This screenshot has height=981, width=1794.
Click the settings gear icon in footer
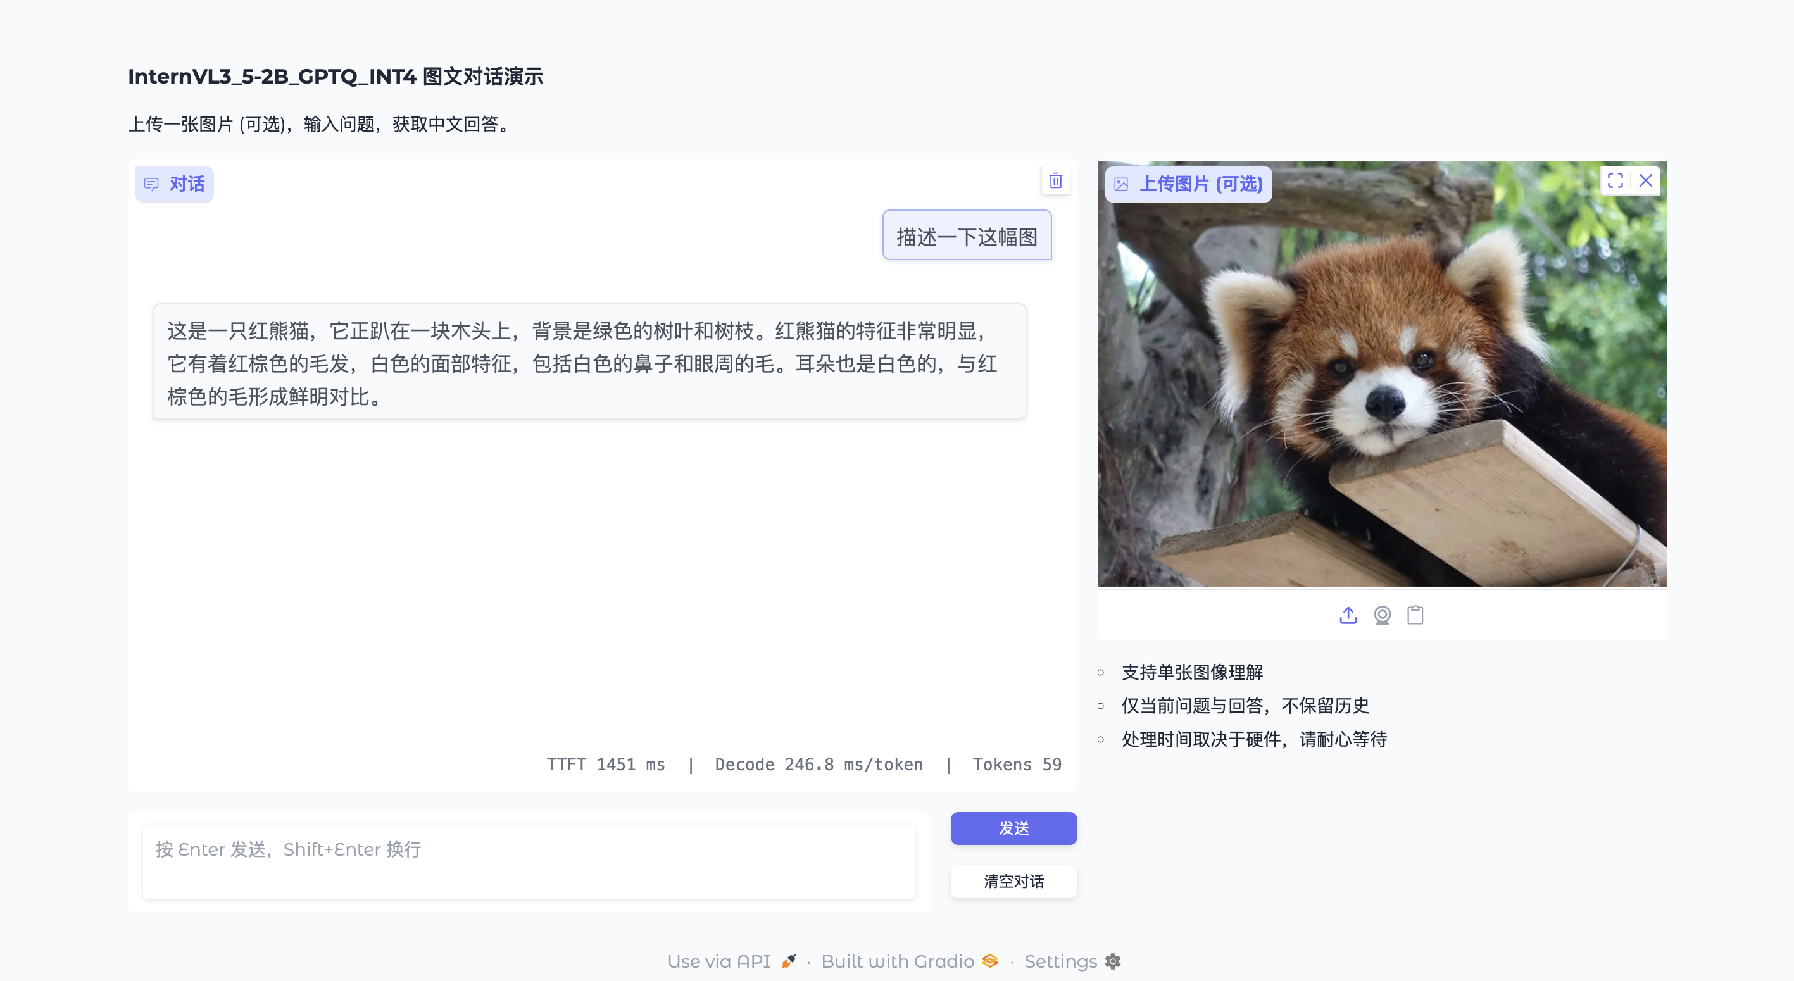coord(1113,961)
